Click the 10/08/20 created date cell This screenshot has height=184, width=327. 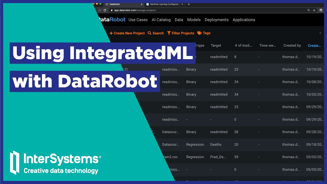click(315, 82)
